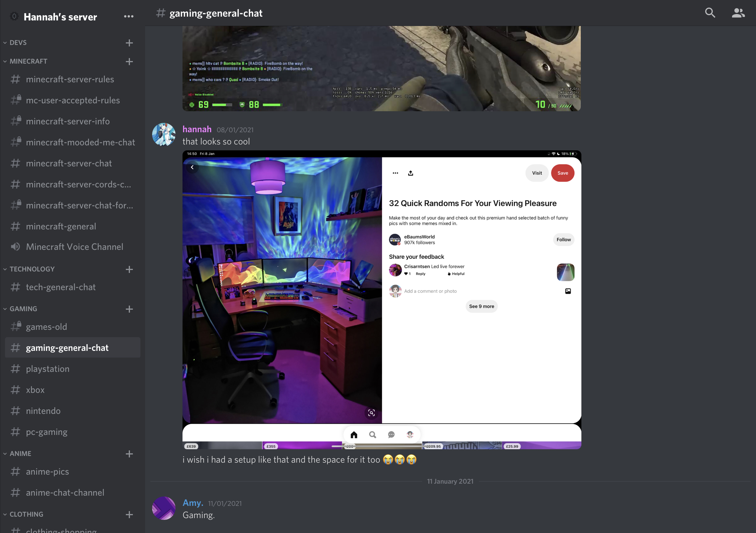
Task: Create a channel in the TECHNOLOGY category
Action: coord(129,269)
